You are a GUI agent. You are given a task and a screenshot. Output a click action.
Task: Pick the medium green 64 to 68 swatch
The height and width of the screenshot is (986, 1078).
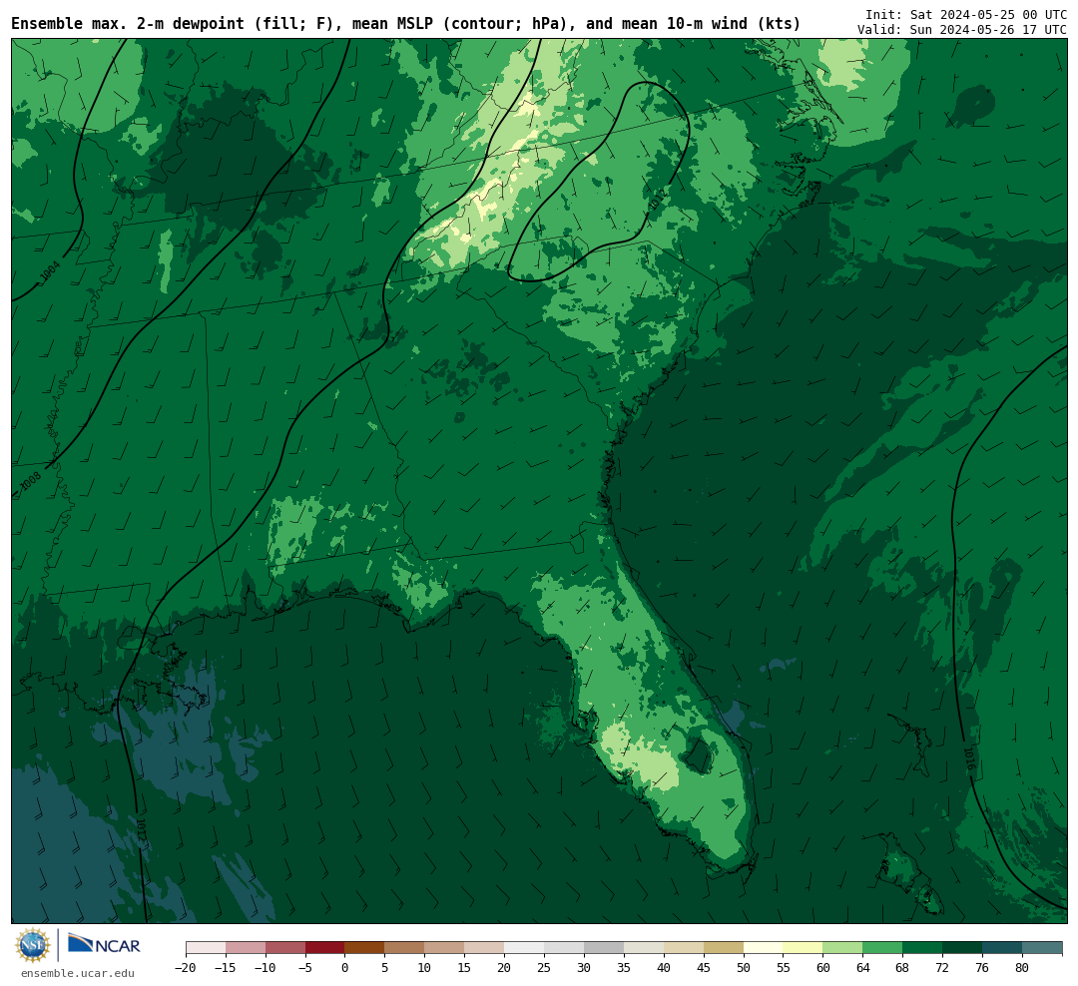coord(883,948)
